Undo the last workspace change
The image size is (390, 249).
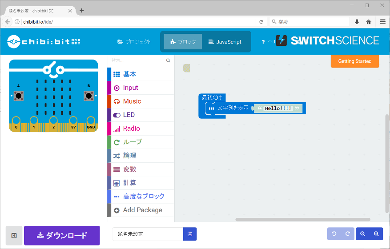coord(334,234)
